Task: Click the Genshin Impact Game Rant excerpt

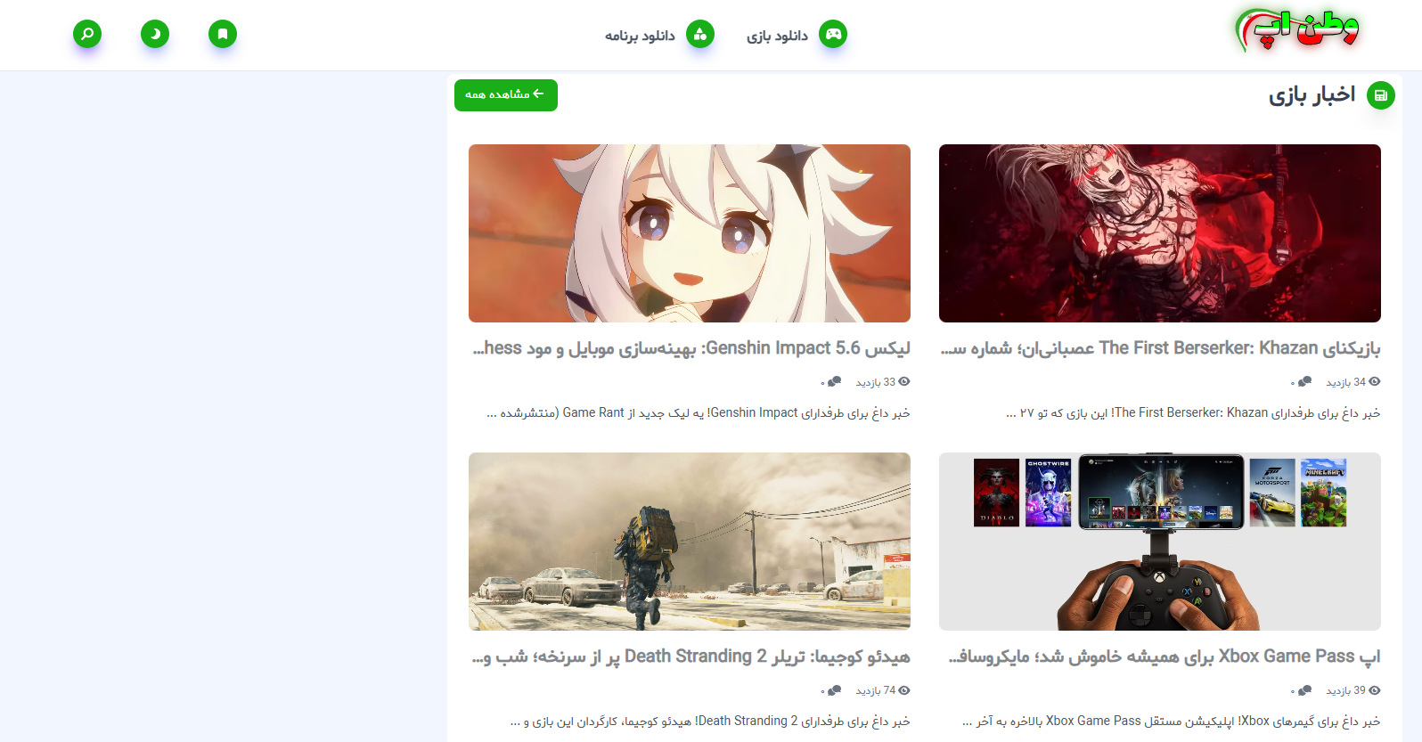Action: [699, 413]
